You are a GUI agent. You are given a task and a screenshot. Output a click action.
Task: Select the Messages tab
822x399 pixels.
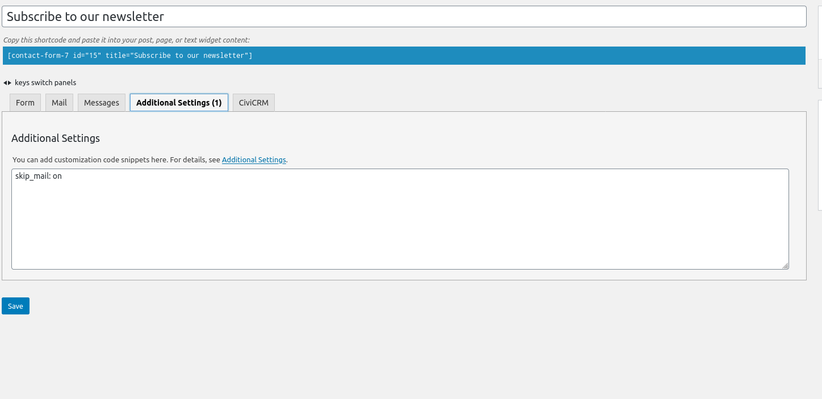[x=102, y=103]
